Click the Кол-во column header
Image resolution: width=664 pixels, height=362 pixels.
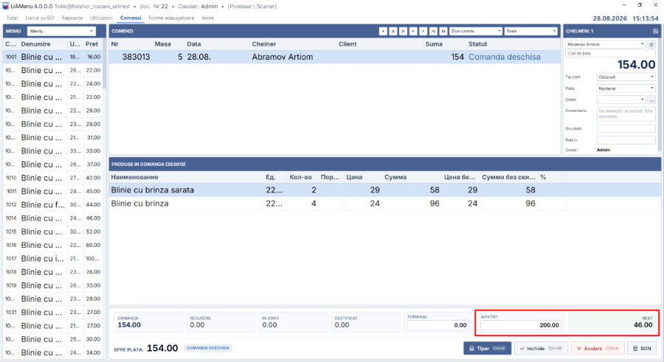[302, 178]
